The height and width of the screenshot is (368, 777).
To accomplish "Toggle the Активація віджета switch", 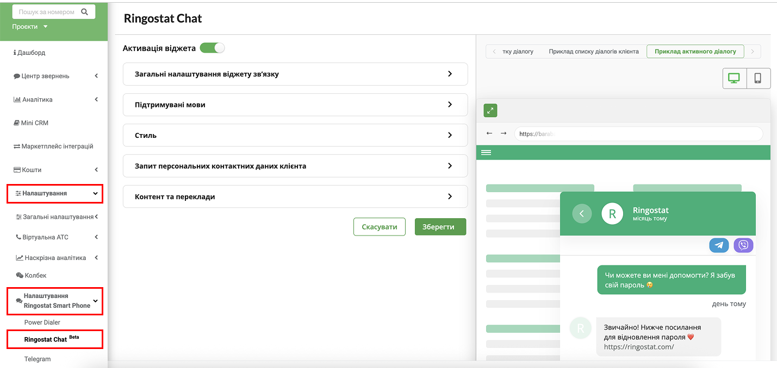I will pos(212,48).
